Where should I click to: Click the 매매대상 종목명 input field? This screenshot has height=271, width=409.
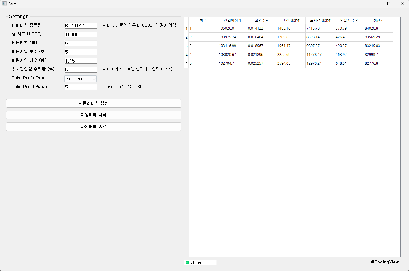pyautogui.click(x=80, y=26)
